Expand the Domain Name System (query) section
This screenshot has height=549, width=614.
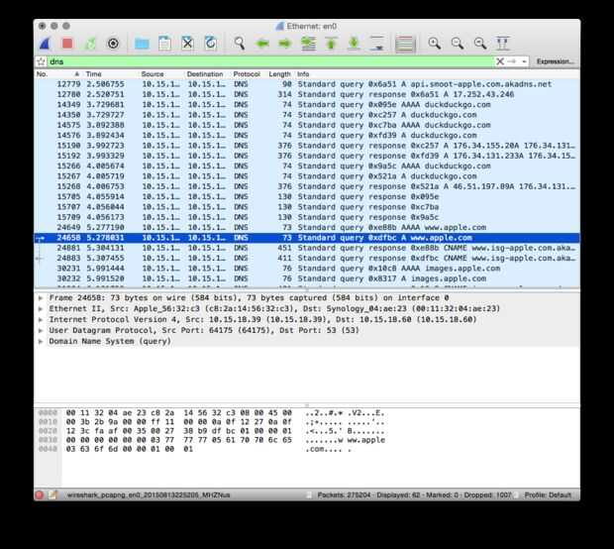tap(41, 342)
